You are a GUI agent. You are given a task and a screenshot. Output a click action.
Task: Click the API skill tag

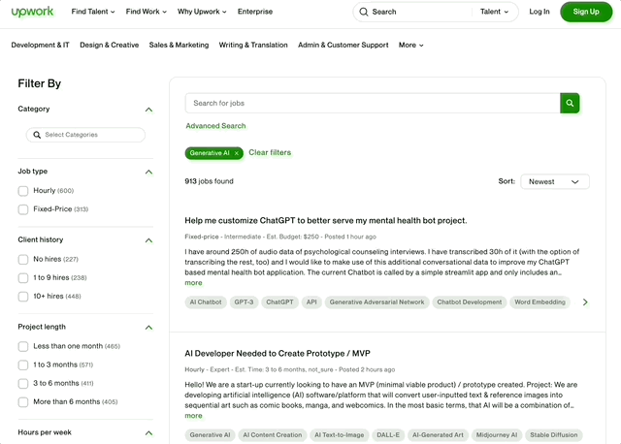pos(311,302)
